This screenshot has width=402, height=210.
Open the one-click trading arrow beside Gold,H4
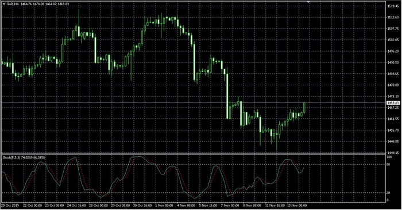pyautogui.click(x=4, y=4)
